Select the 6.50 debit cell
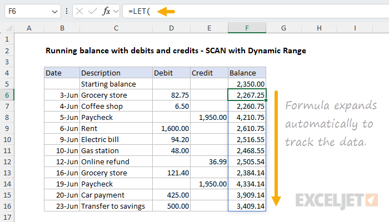 [171, 107]
